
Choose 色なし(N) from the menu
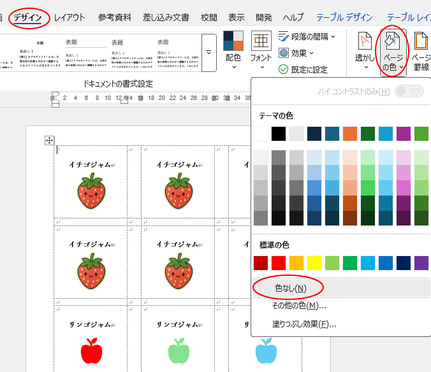(x=341, y=289)
